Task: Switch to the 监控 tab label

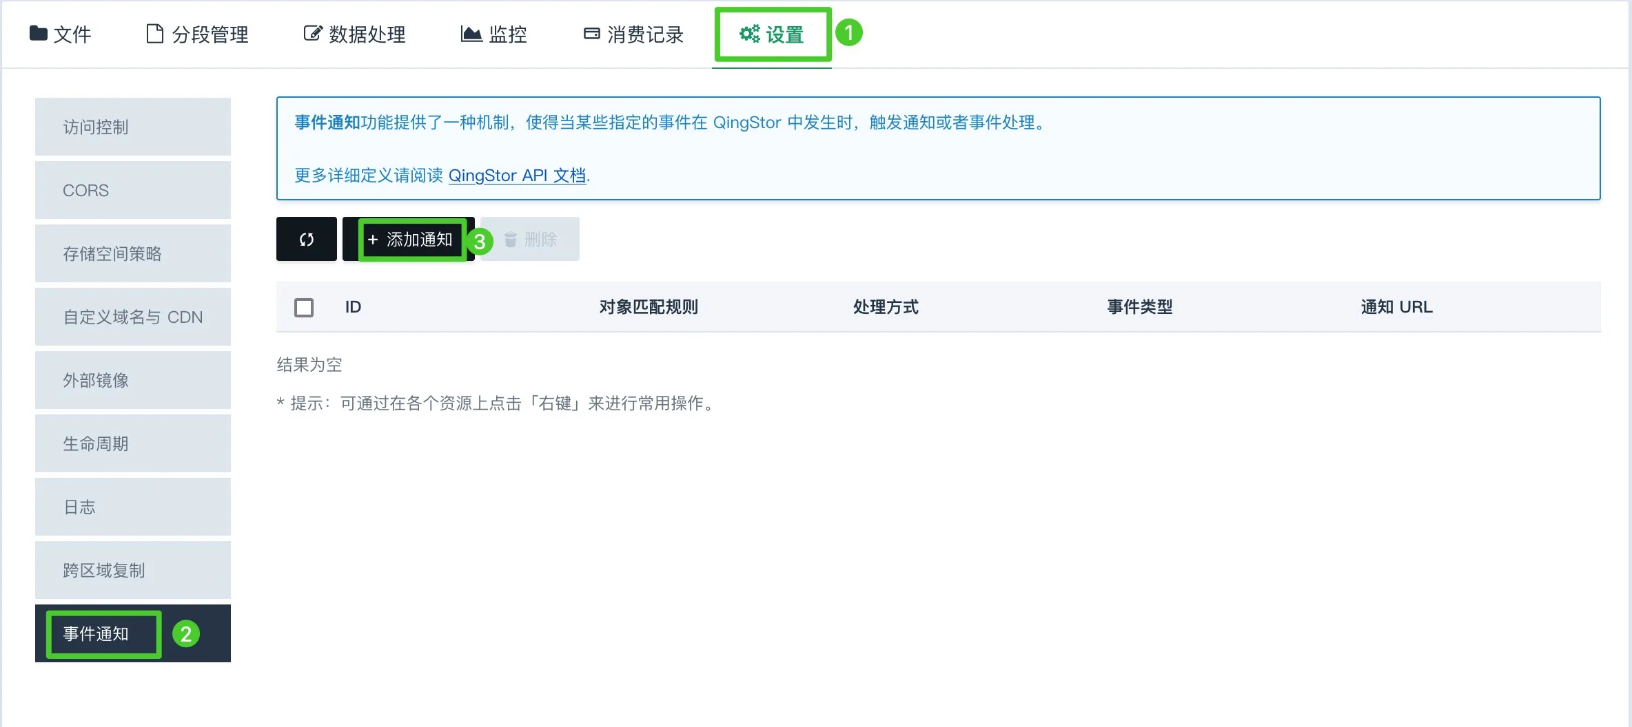Action: (508, 34)
